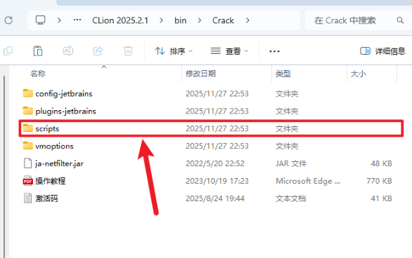Image resolution: width=412 pixels, height=258 pixels.
Task: Click the Copy toolbar icon
Action: 8,50
